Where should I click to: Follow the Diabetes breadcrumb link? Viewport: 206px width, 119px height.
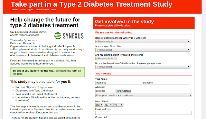coord(14,10)
